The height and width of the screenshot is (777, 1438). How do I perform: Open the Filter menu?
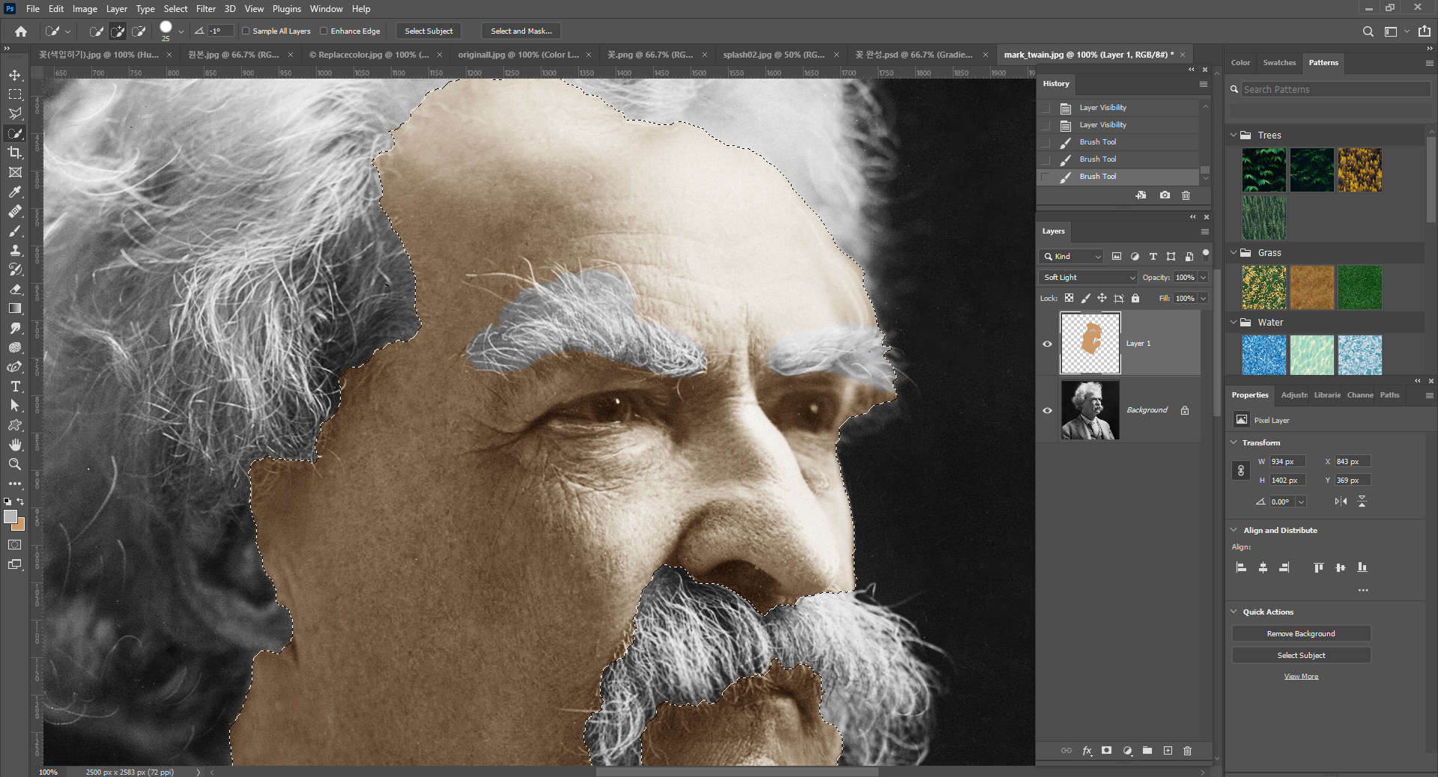click(x=206, y=9)
